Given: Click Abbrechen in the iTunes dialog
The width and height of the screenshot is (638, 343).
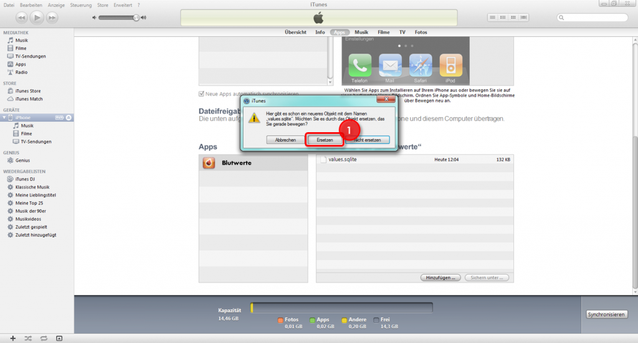Looking at the screenshot, I should pyautogui.click(x=285, y=140).
